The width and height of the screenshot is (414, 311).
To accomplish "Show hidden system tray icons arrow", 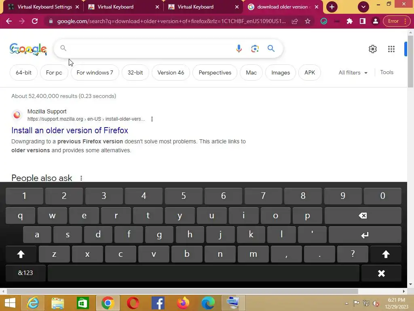I will [346, 303].
